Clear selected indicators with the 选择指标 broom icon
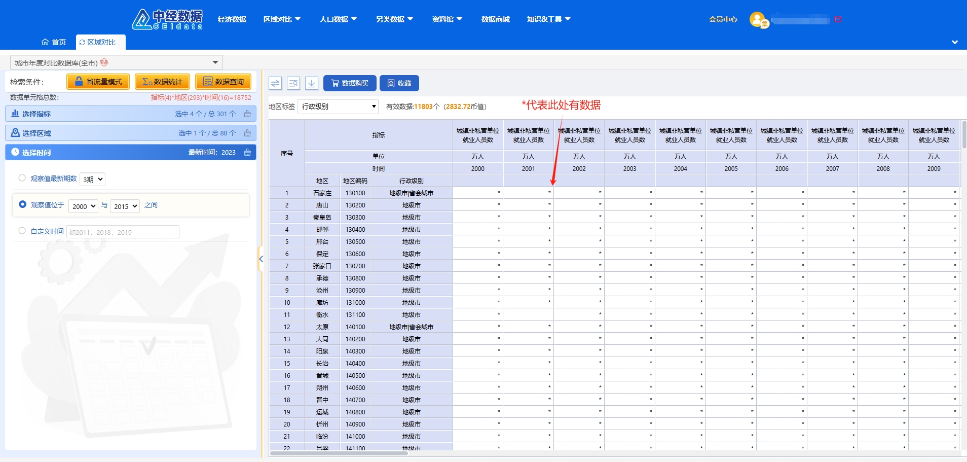This screenshot has width=967, height=462. pyautogui.click(x=247, y=114)
